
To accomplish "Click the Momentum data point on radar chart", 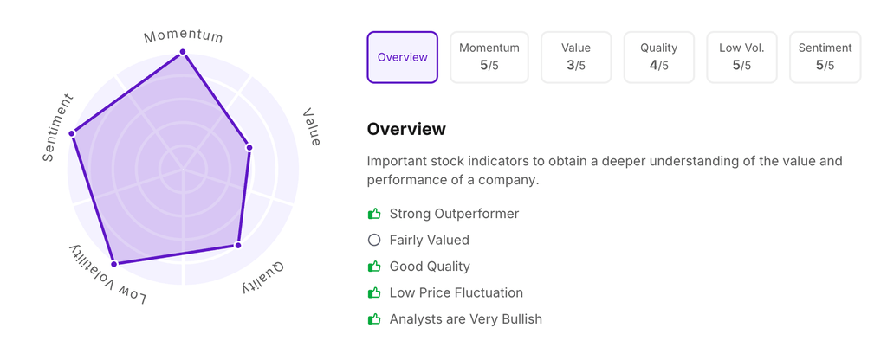I will point(183,52).
